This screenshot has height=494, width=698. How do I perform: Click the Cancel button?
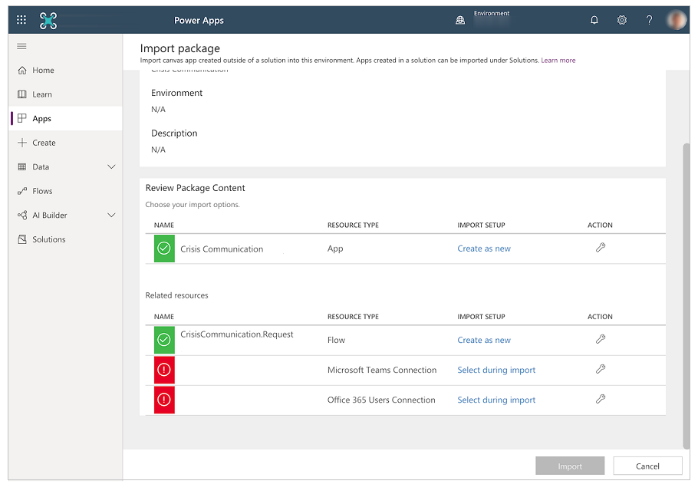(x=647, y=466)
